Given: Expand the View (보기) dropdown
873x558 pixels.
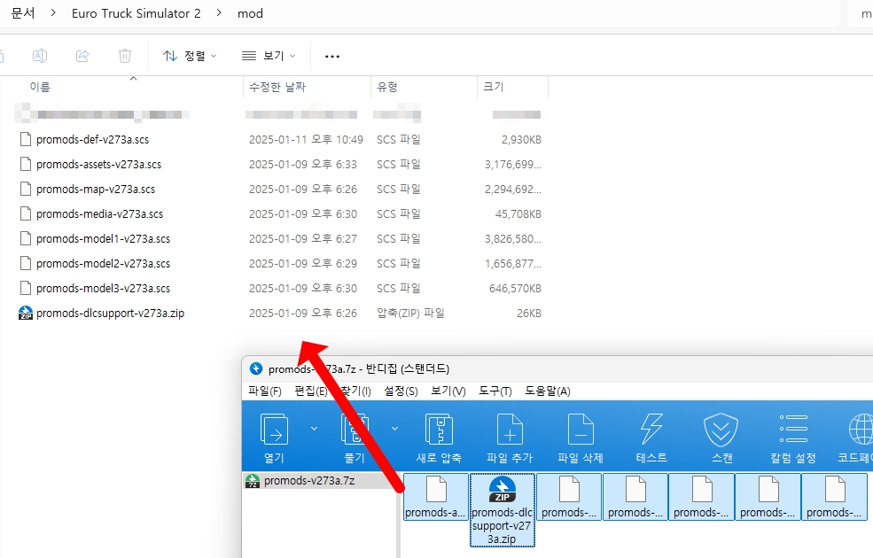Looking at the screenshot, I should 269,56.
